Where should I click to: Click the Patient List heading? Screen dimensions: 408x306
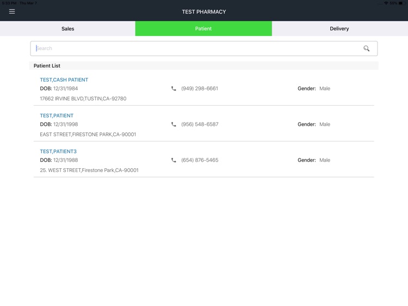pos(47,66)
